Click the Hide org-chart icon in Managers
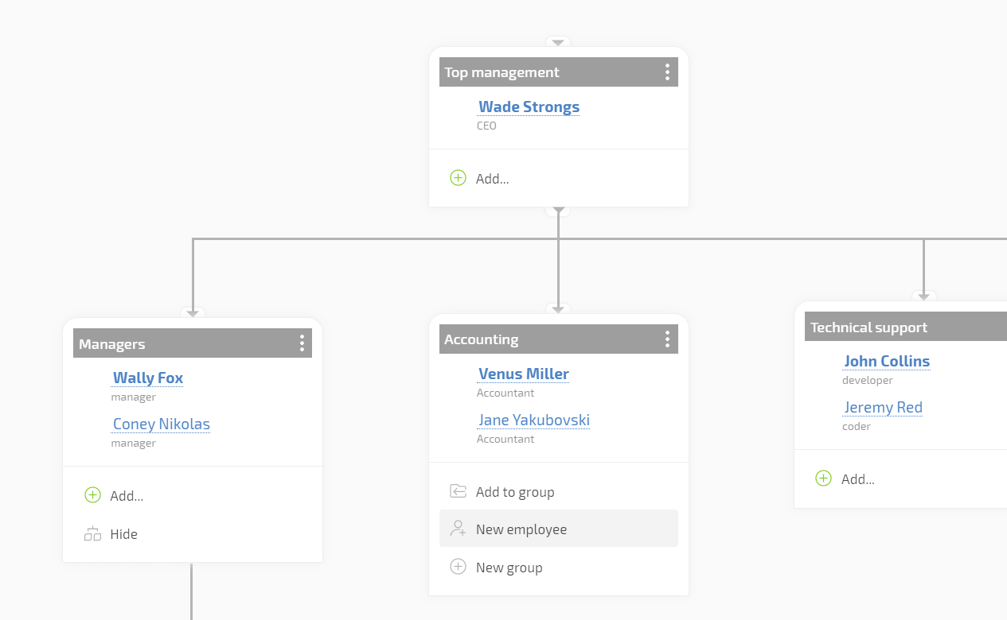The height and width of the screenshot is (620, 1007). 92,534
